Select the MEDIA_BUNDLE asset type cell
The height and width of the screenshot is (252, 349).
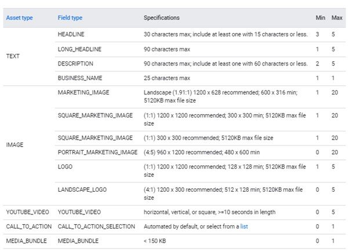[x=26, y=241]
